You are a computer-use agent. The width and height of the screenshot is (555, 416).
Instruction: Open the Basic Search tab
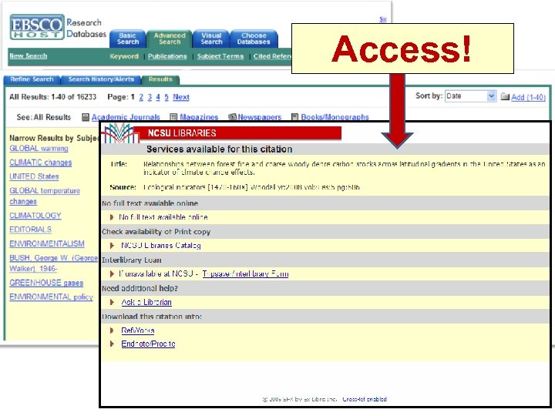tap(128, 39)
